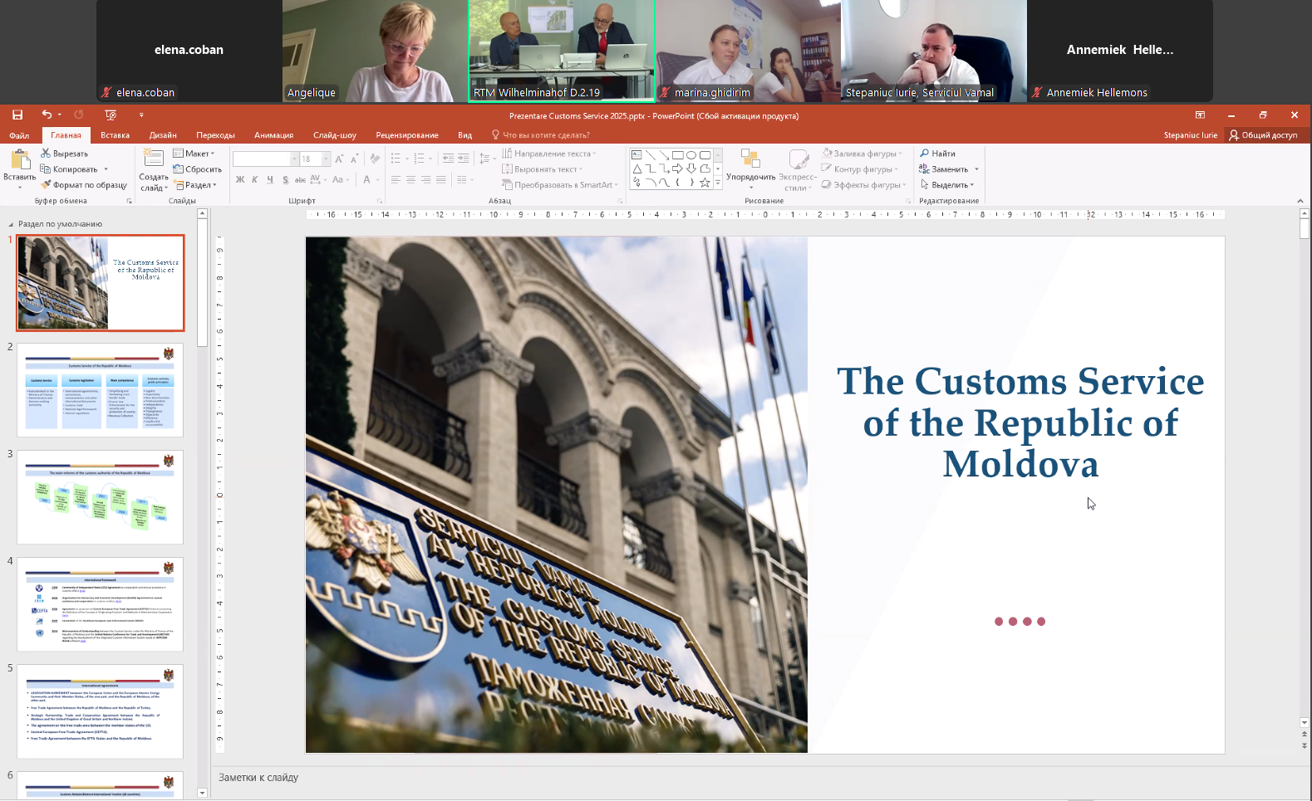Toggle italic with the К button
The image size is (1312, 801).
point(255,179)
